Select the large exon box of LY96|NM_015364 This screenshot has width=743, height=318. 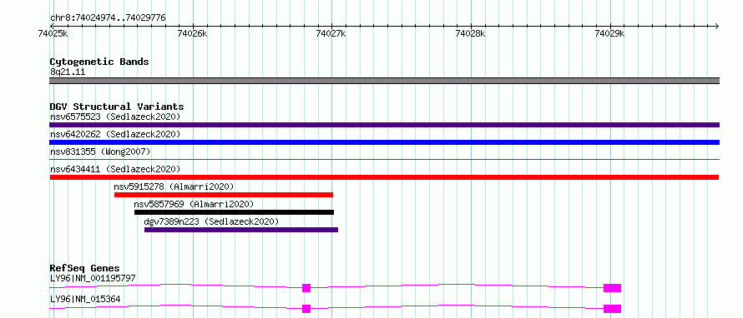pyautogui.click(x=612, y=309)
